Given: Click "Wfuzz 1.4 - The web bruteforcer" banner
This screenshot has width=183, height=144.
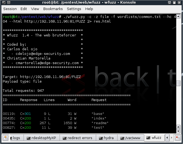Looking at the screenshot, I should point(41,35).
